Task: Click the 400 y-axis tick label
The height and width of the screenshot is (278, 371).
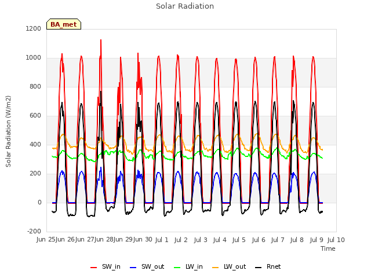Action: [35, 144]
